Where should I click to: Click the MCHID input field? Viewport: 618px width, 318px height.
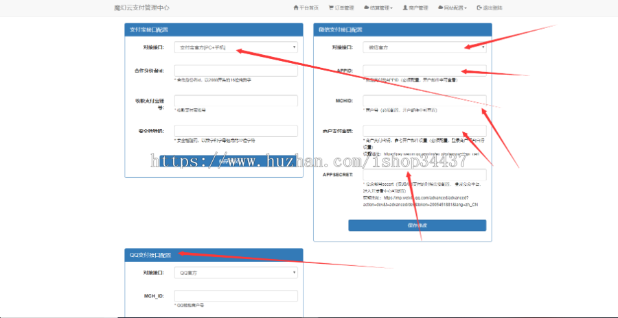tap(424, 101)
